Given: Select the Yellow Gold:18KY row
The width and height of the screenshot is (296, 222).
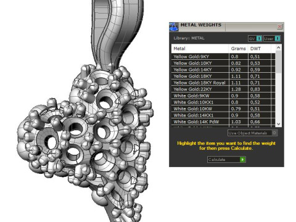Looking at the screenshot, I should [223, 76].
